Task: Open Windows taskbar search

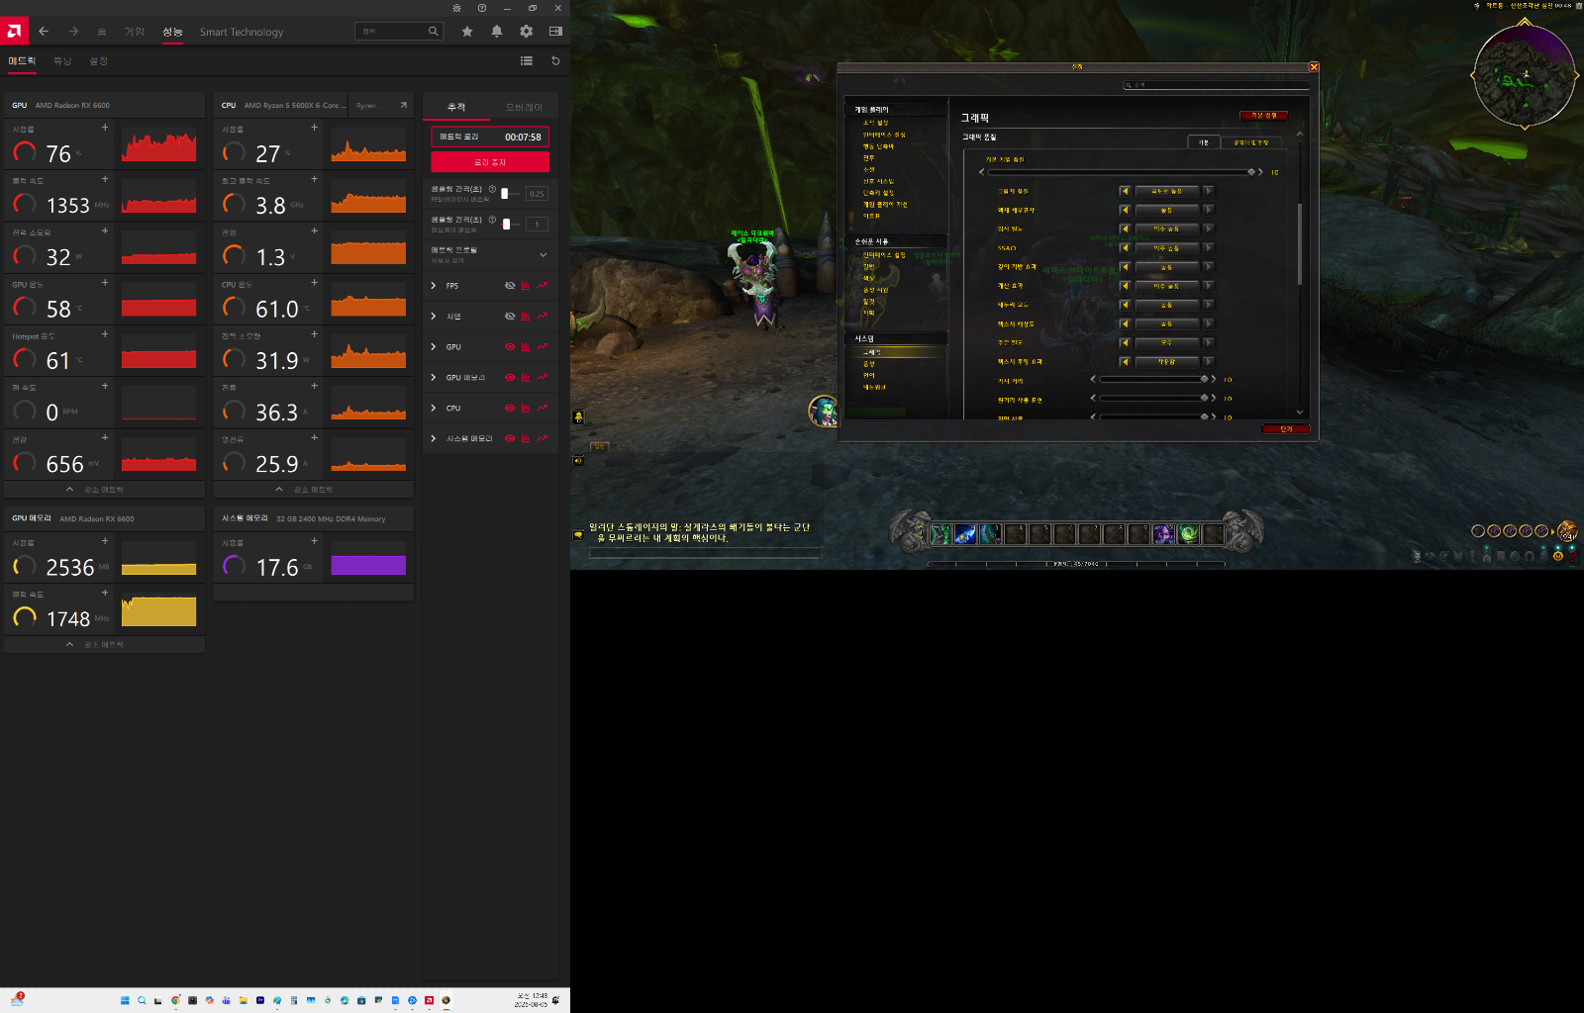Action: [x=142, y=1000]
